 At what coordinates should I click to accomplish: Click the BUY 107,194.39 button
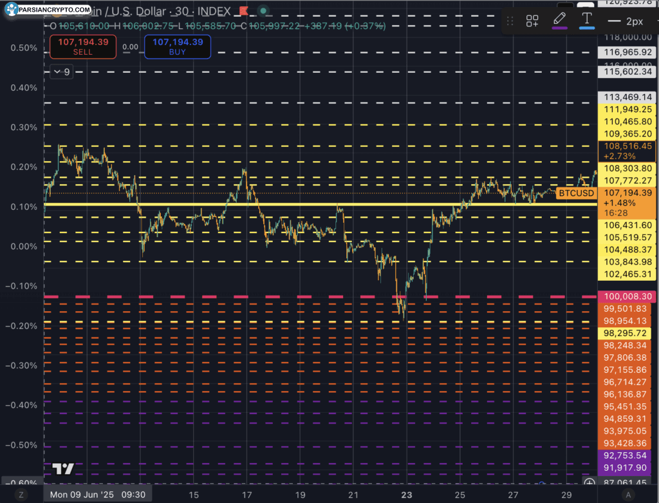point(178,46)
